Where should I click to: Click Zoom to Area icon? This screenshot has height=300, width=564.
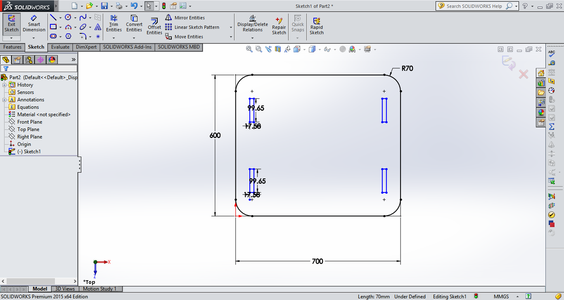(259, 49)
